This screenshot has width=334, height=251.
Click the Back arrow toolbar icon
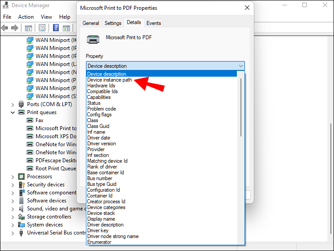(x=5, y=28)
